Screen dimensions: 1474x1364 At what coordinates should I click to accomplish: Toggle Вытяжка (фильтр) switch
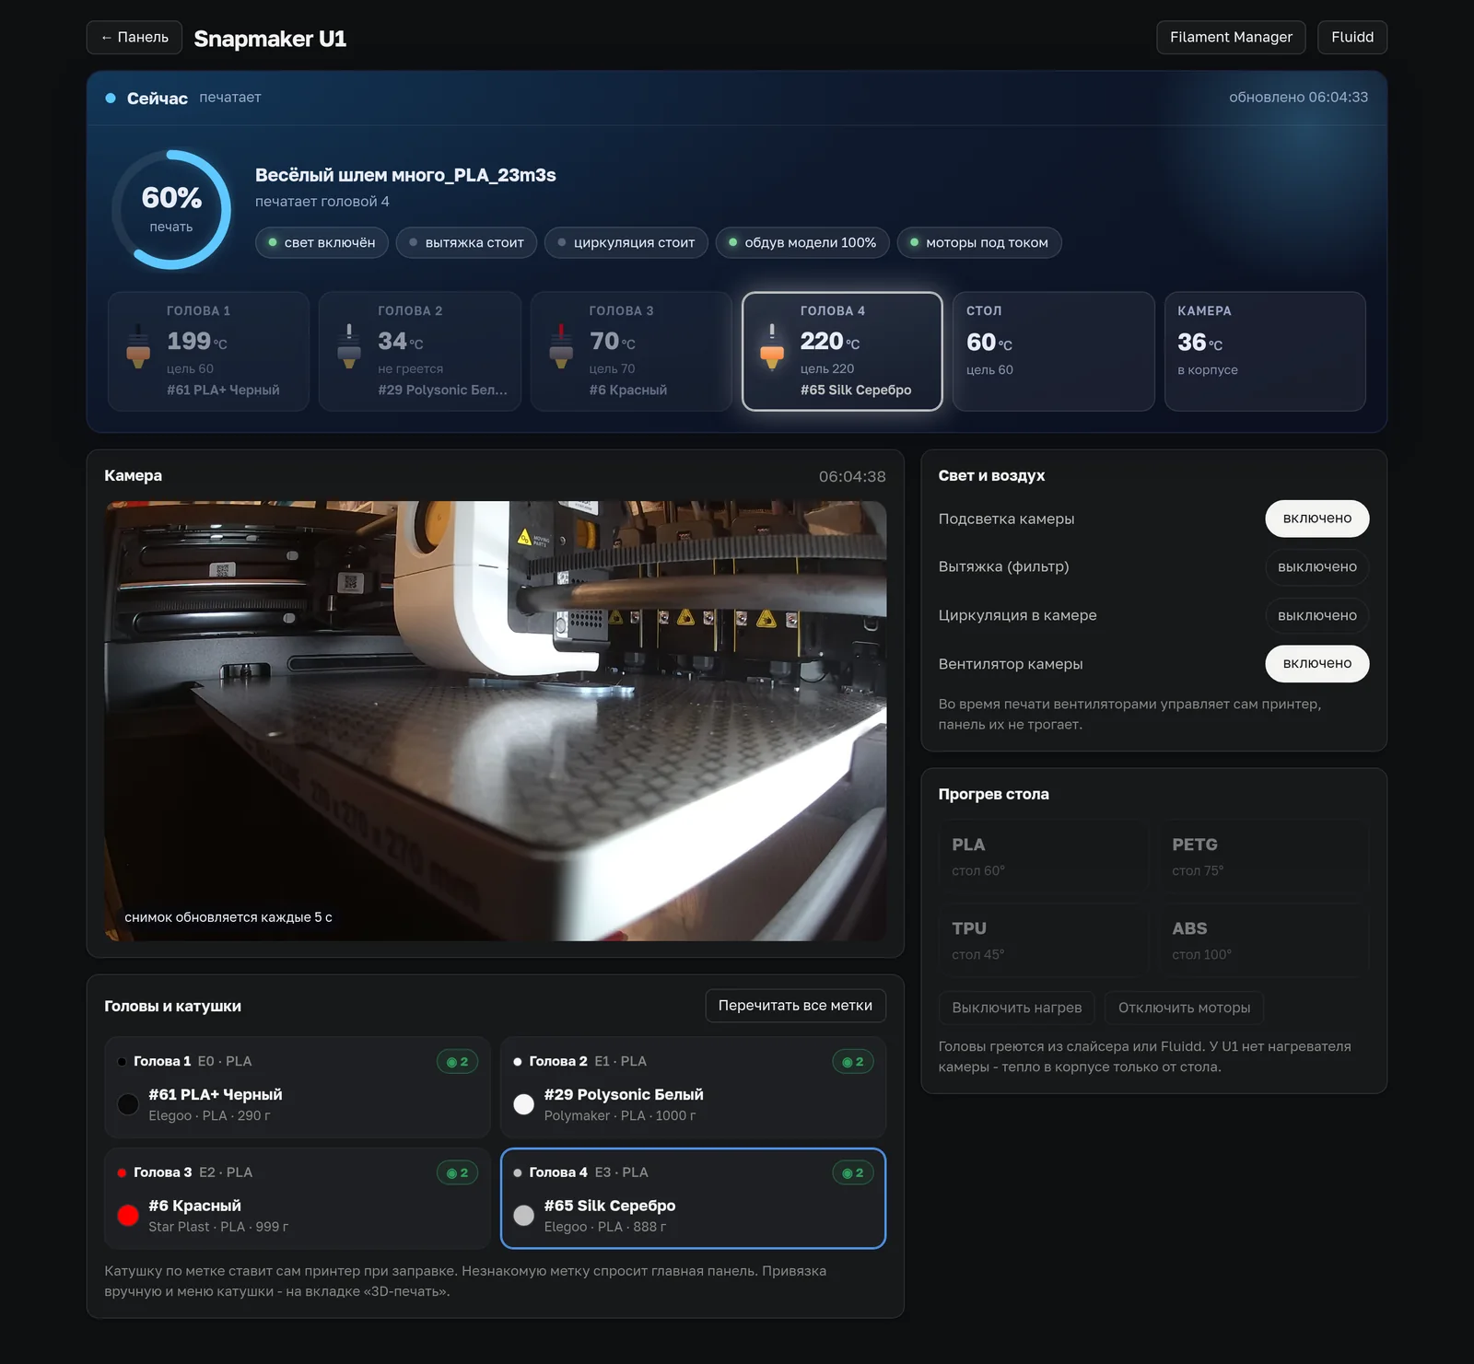pos(1316,567)
